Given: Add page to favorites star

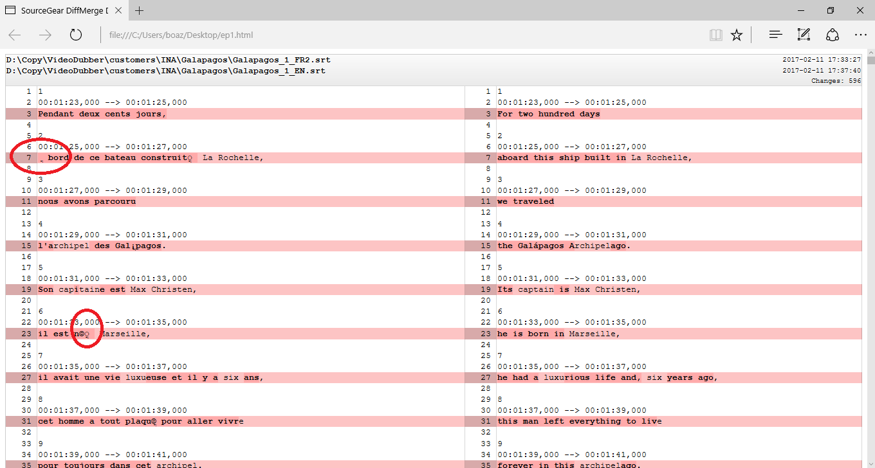Looking at the screenshot, I should tap(737, 35).
